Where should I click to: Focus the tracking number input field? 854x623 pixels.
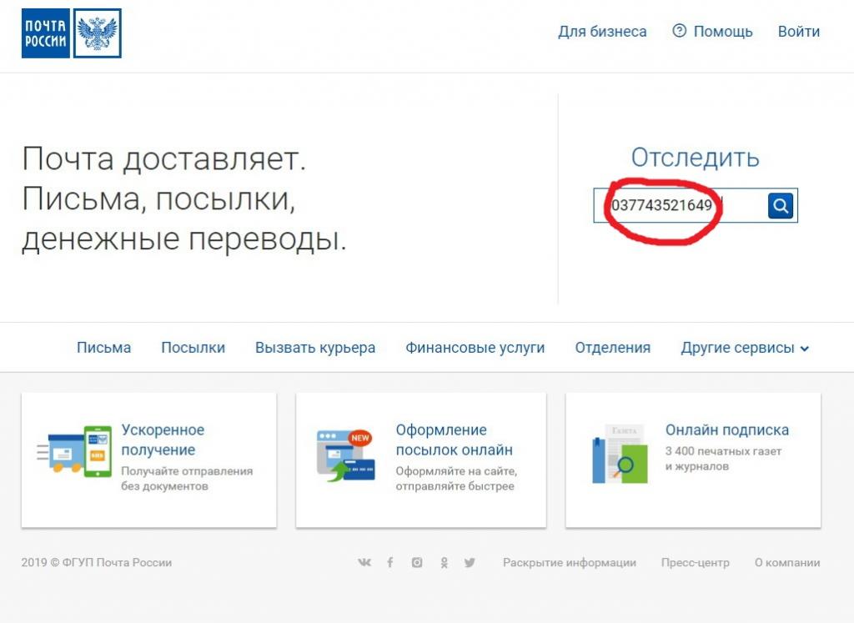pos(680,205)
